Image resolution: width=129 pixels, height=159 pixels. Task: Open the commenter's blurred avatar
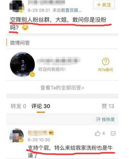pos(16,136)
